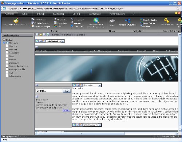Click the grid icon above the navigation menu
Viewport: 182px width, 142px height.
point(36,47)
